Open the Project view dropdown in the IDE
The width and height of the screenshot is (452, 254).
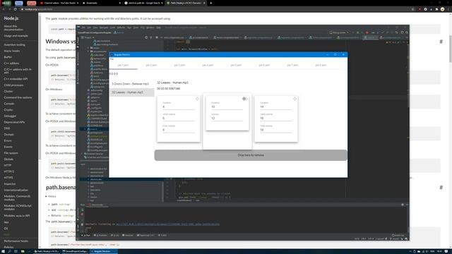point(88,37)
